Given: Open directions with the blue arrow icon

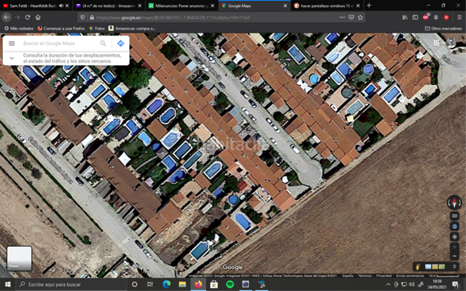Looking at the screenshot, I should (121, 44).
